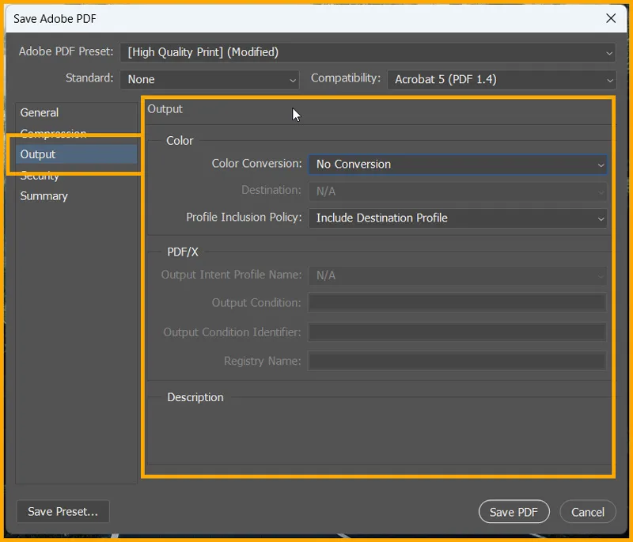Close the Save Adobe PDF dialog
633x542 pixels.
coord(612,18)
